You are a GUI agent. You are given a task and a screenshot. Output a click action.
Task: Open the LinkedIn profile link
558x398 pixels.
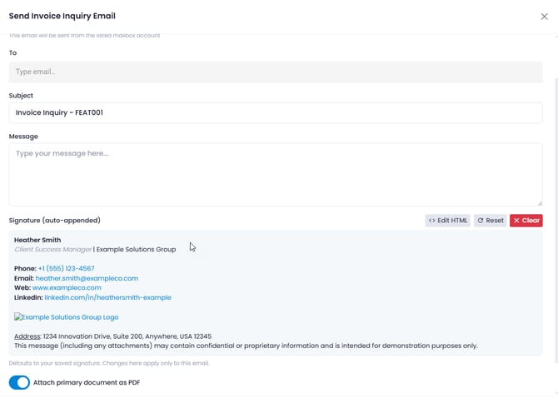pos(107,297)
